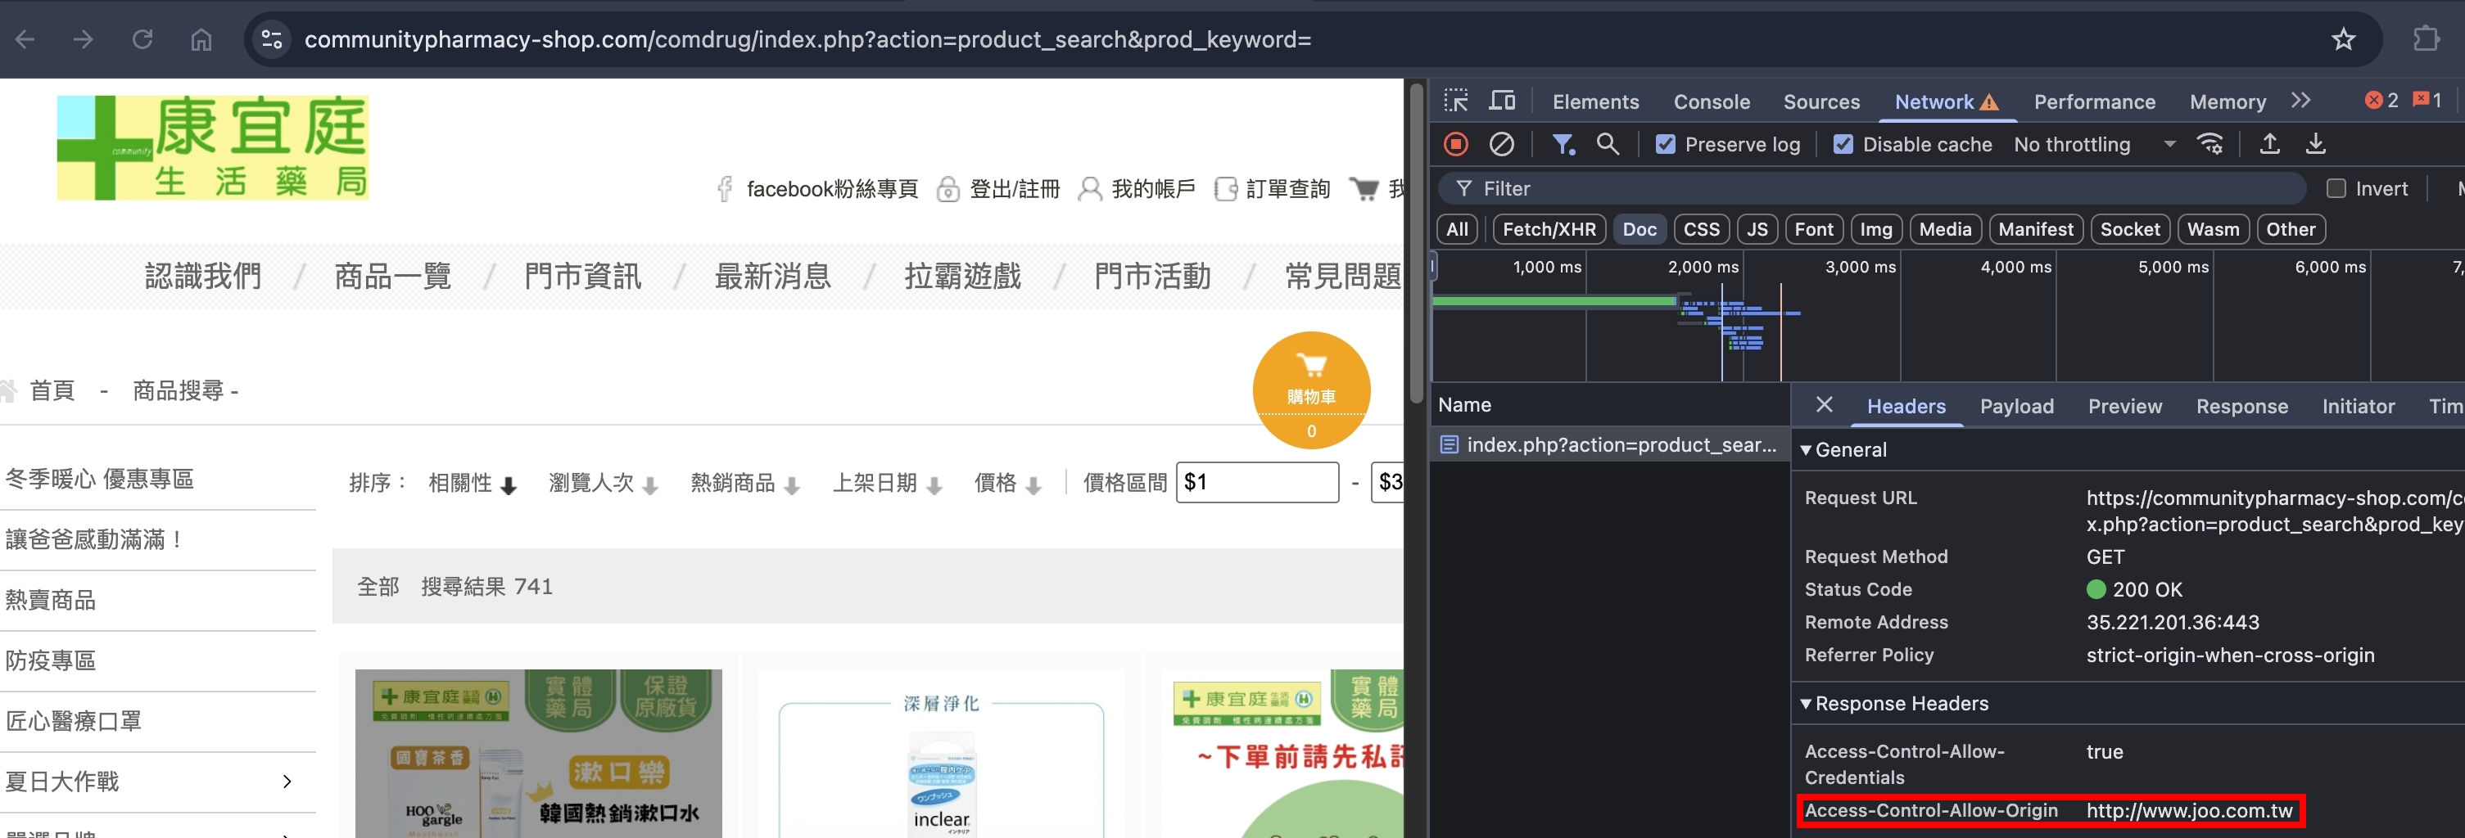The height and width of the screenshot is (838, 2465).
Task: Select the All request type filter
Action: point(1456,230)
